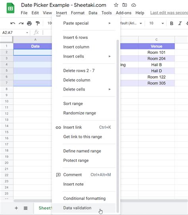188x215 pixels.
Task: Open the font size 10 dropdown
Action: pos(156,23)
